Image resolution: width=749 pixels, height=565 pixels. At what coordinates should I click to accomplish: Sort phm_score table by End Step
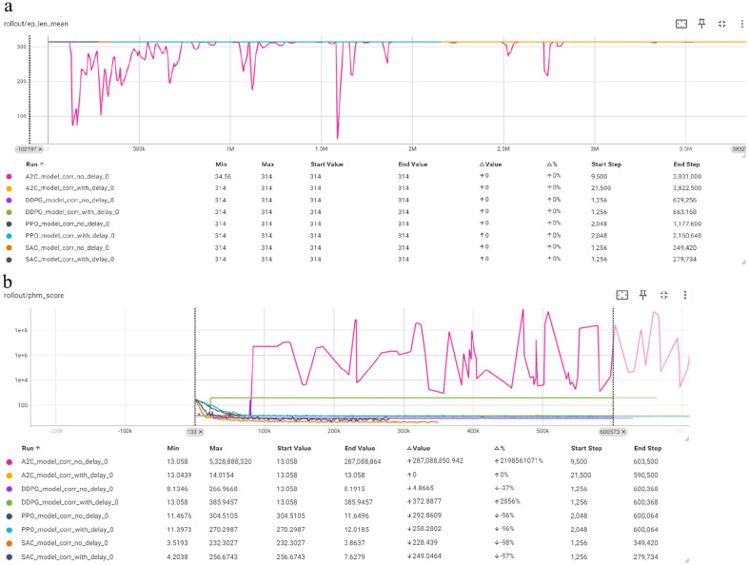click(x=647, y=448)
